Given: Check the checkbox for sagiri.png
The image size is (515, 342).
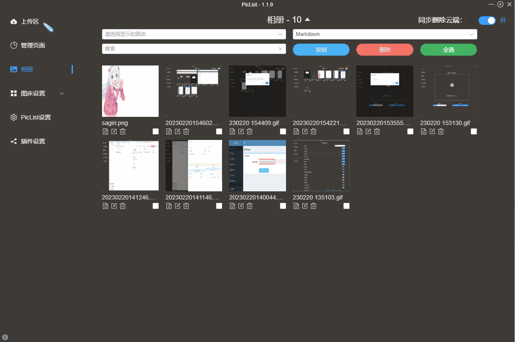Looking at the screenshot, I should [156, 131].
